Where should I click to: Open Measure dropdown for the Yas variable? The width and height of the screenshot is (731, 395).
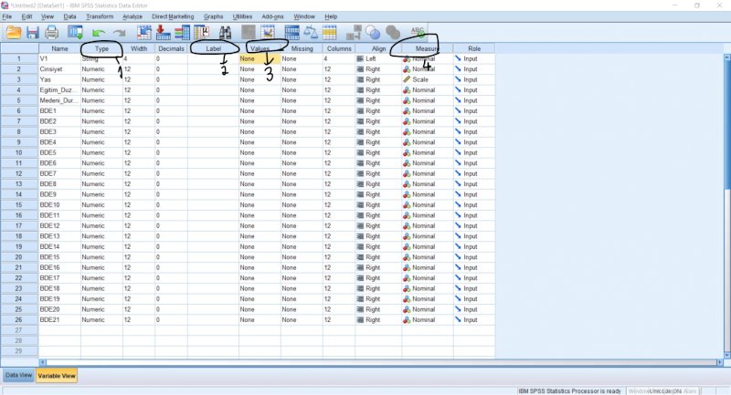tap(428, 79)
